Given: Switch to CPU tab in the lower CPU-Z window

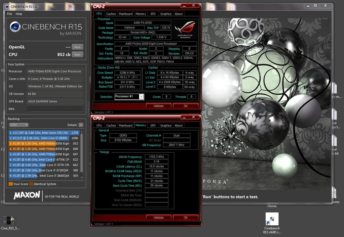Looking at the screenshot, I should pos(99,126).
